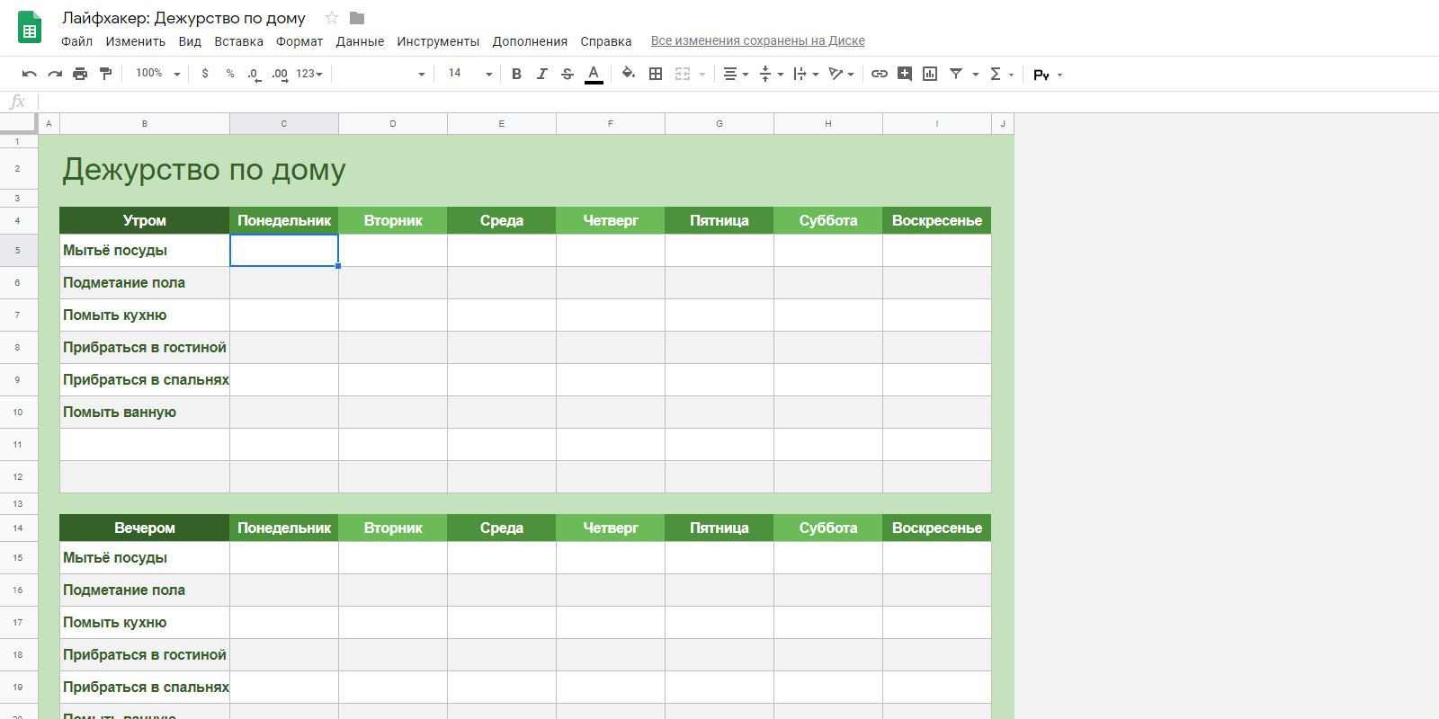Click the formula bar input field
This screenshot has height=719, width=1439.
click(719, 102)
